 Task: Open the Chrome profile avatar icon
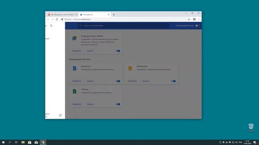tap(194, 19)
